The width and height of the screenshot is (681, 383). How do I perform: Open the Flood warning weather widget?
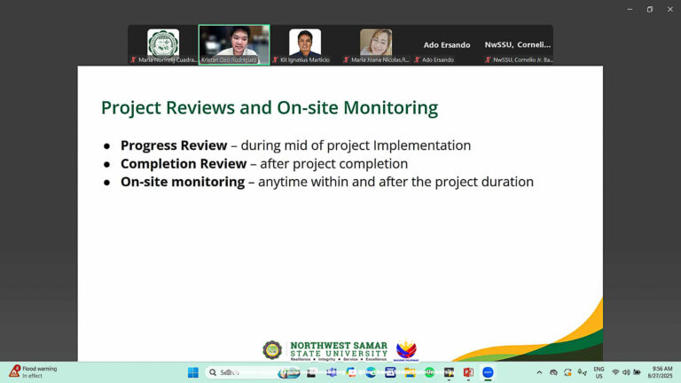[x=33, y=372]
